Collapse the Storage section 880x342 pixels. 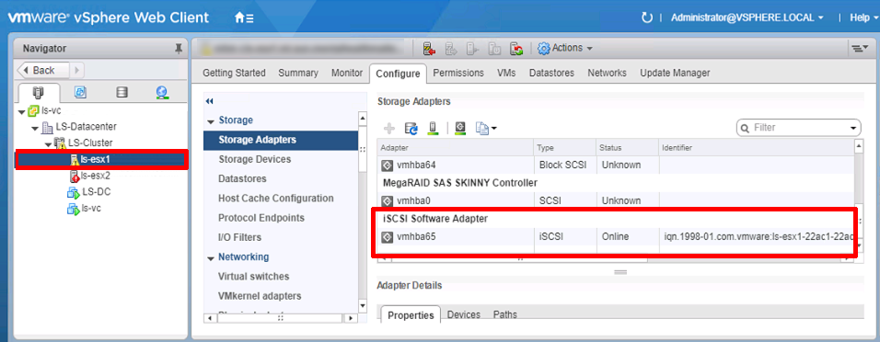pos(211,121)
